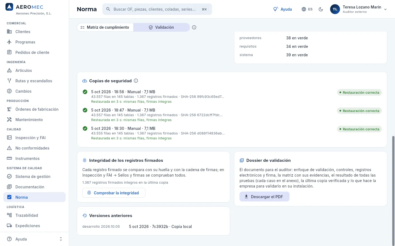The width and height of the screenshot is (395, 246).
Task: Expand the bottom Ayuda sidebar menu
Action: tap(34, 239)
